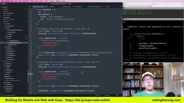184x103 pixels.
Task: Open testUtils.js in the sidebar
Action: click(x=10, y=57)
